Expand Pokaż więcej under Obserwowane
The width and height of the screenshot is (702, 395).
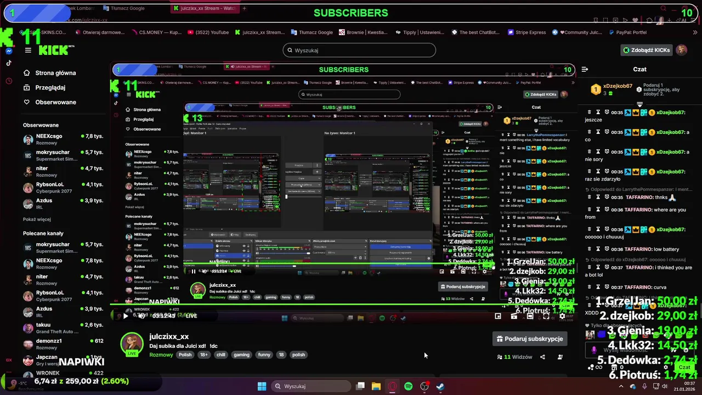37,219
